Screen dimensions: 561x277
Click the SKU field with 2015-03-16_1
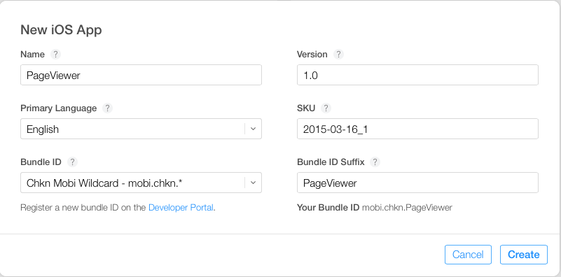tap(417, 129)
